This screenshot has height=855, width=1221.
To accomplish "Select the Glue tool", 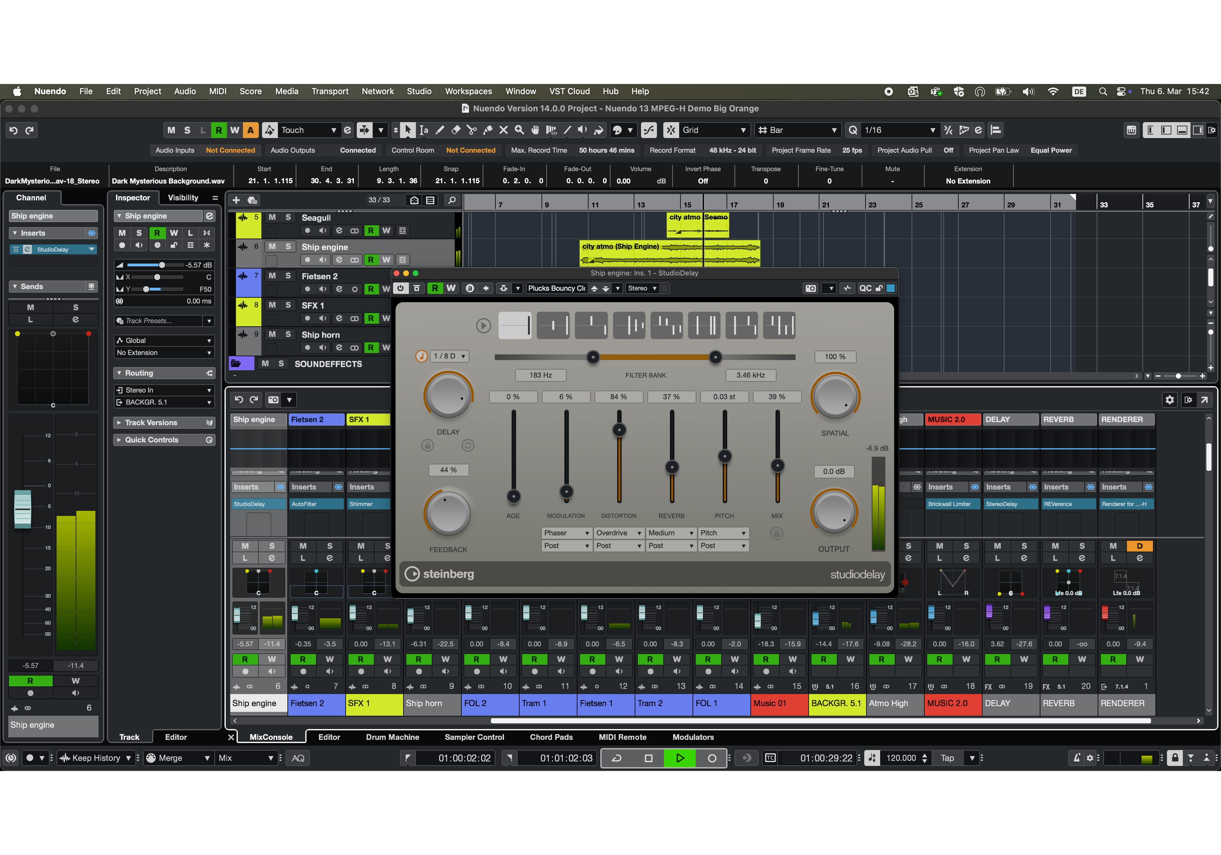I will coord(488,130).
